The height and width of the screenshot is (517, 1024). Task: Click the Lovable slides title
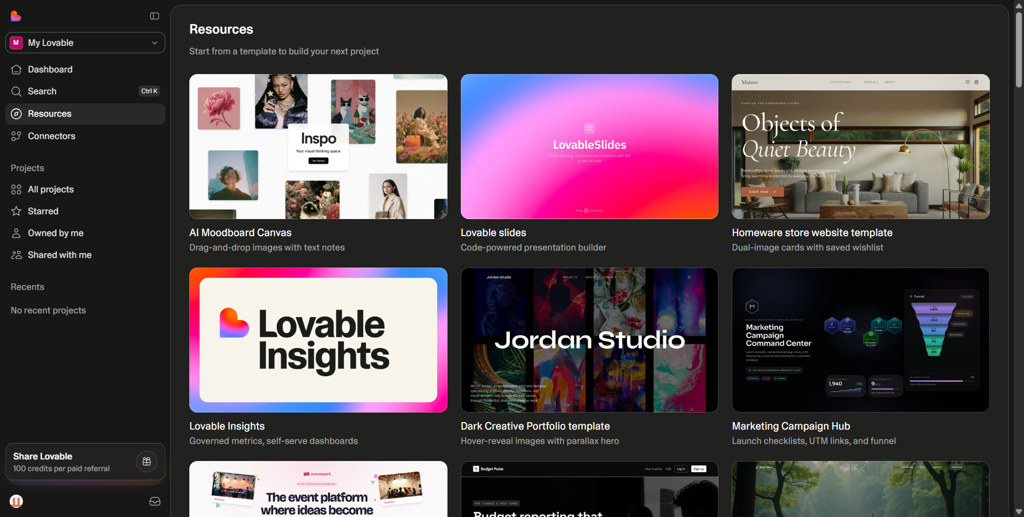tap(493, 232)
